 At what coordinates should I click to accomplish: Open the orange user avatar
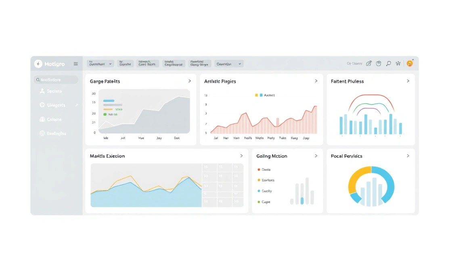click(410, 63)
